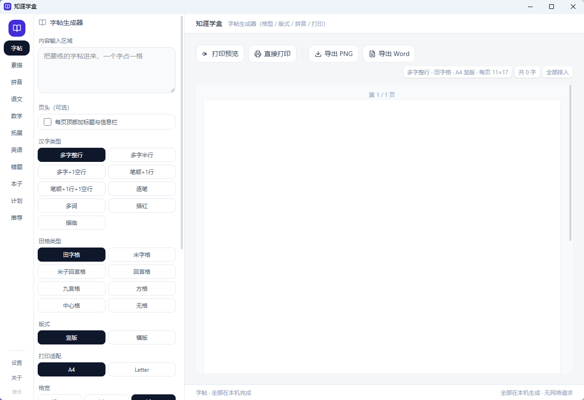584x400 pixels.
Task: Select the 逐笔 character type
Action: [x=142, y=189]
